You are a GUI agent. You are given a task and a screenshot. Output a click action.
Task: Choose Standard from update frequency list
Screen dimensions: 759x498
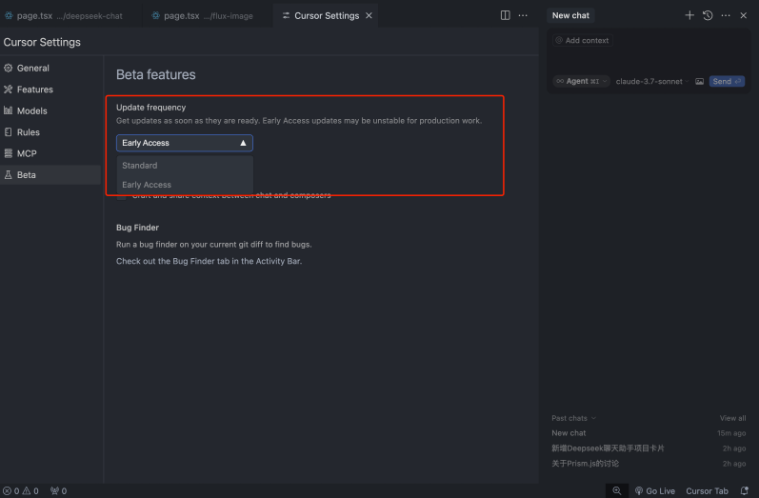pos(140,166)
